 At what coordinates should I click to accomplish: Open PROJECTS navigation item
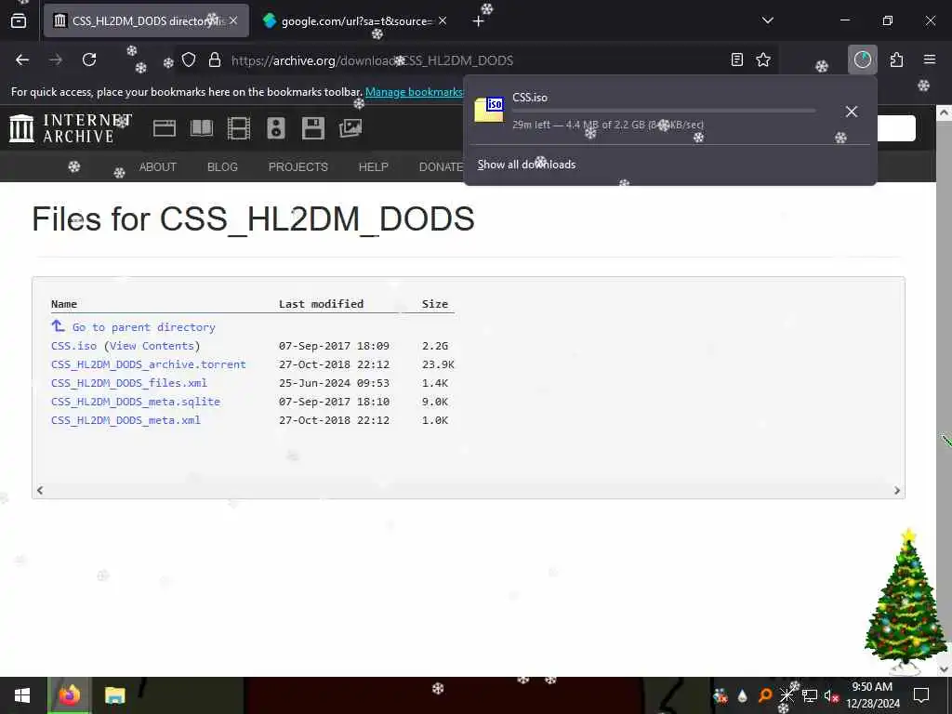click(298, 167)
